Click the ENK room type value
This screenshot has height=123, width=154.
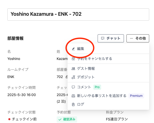(x=11, y=77)
